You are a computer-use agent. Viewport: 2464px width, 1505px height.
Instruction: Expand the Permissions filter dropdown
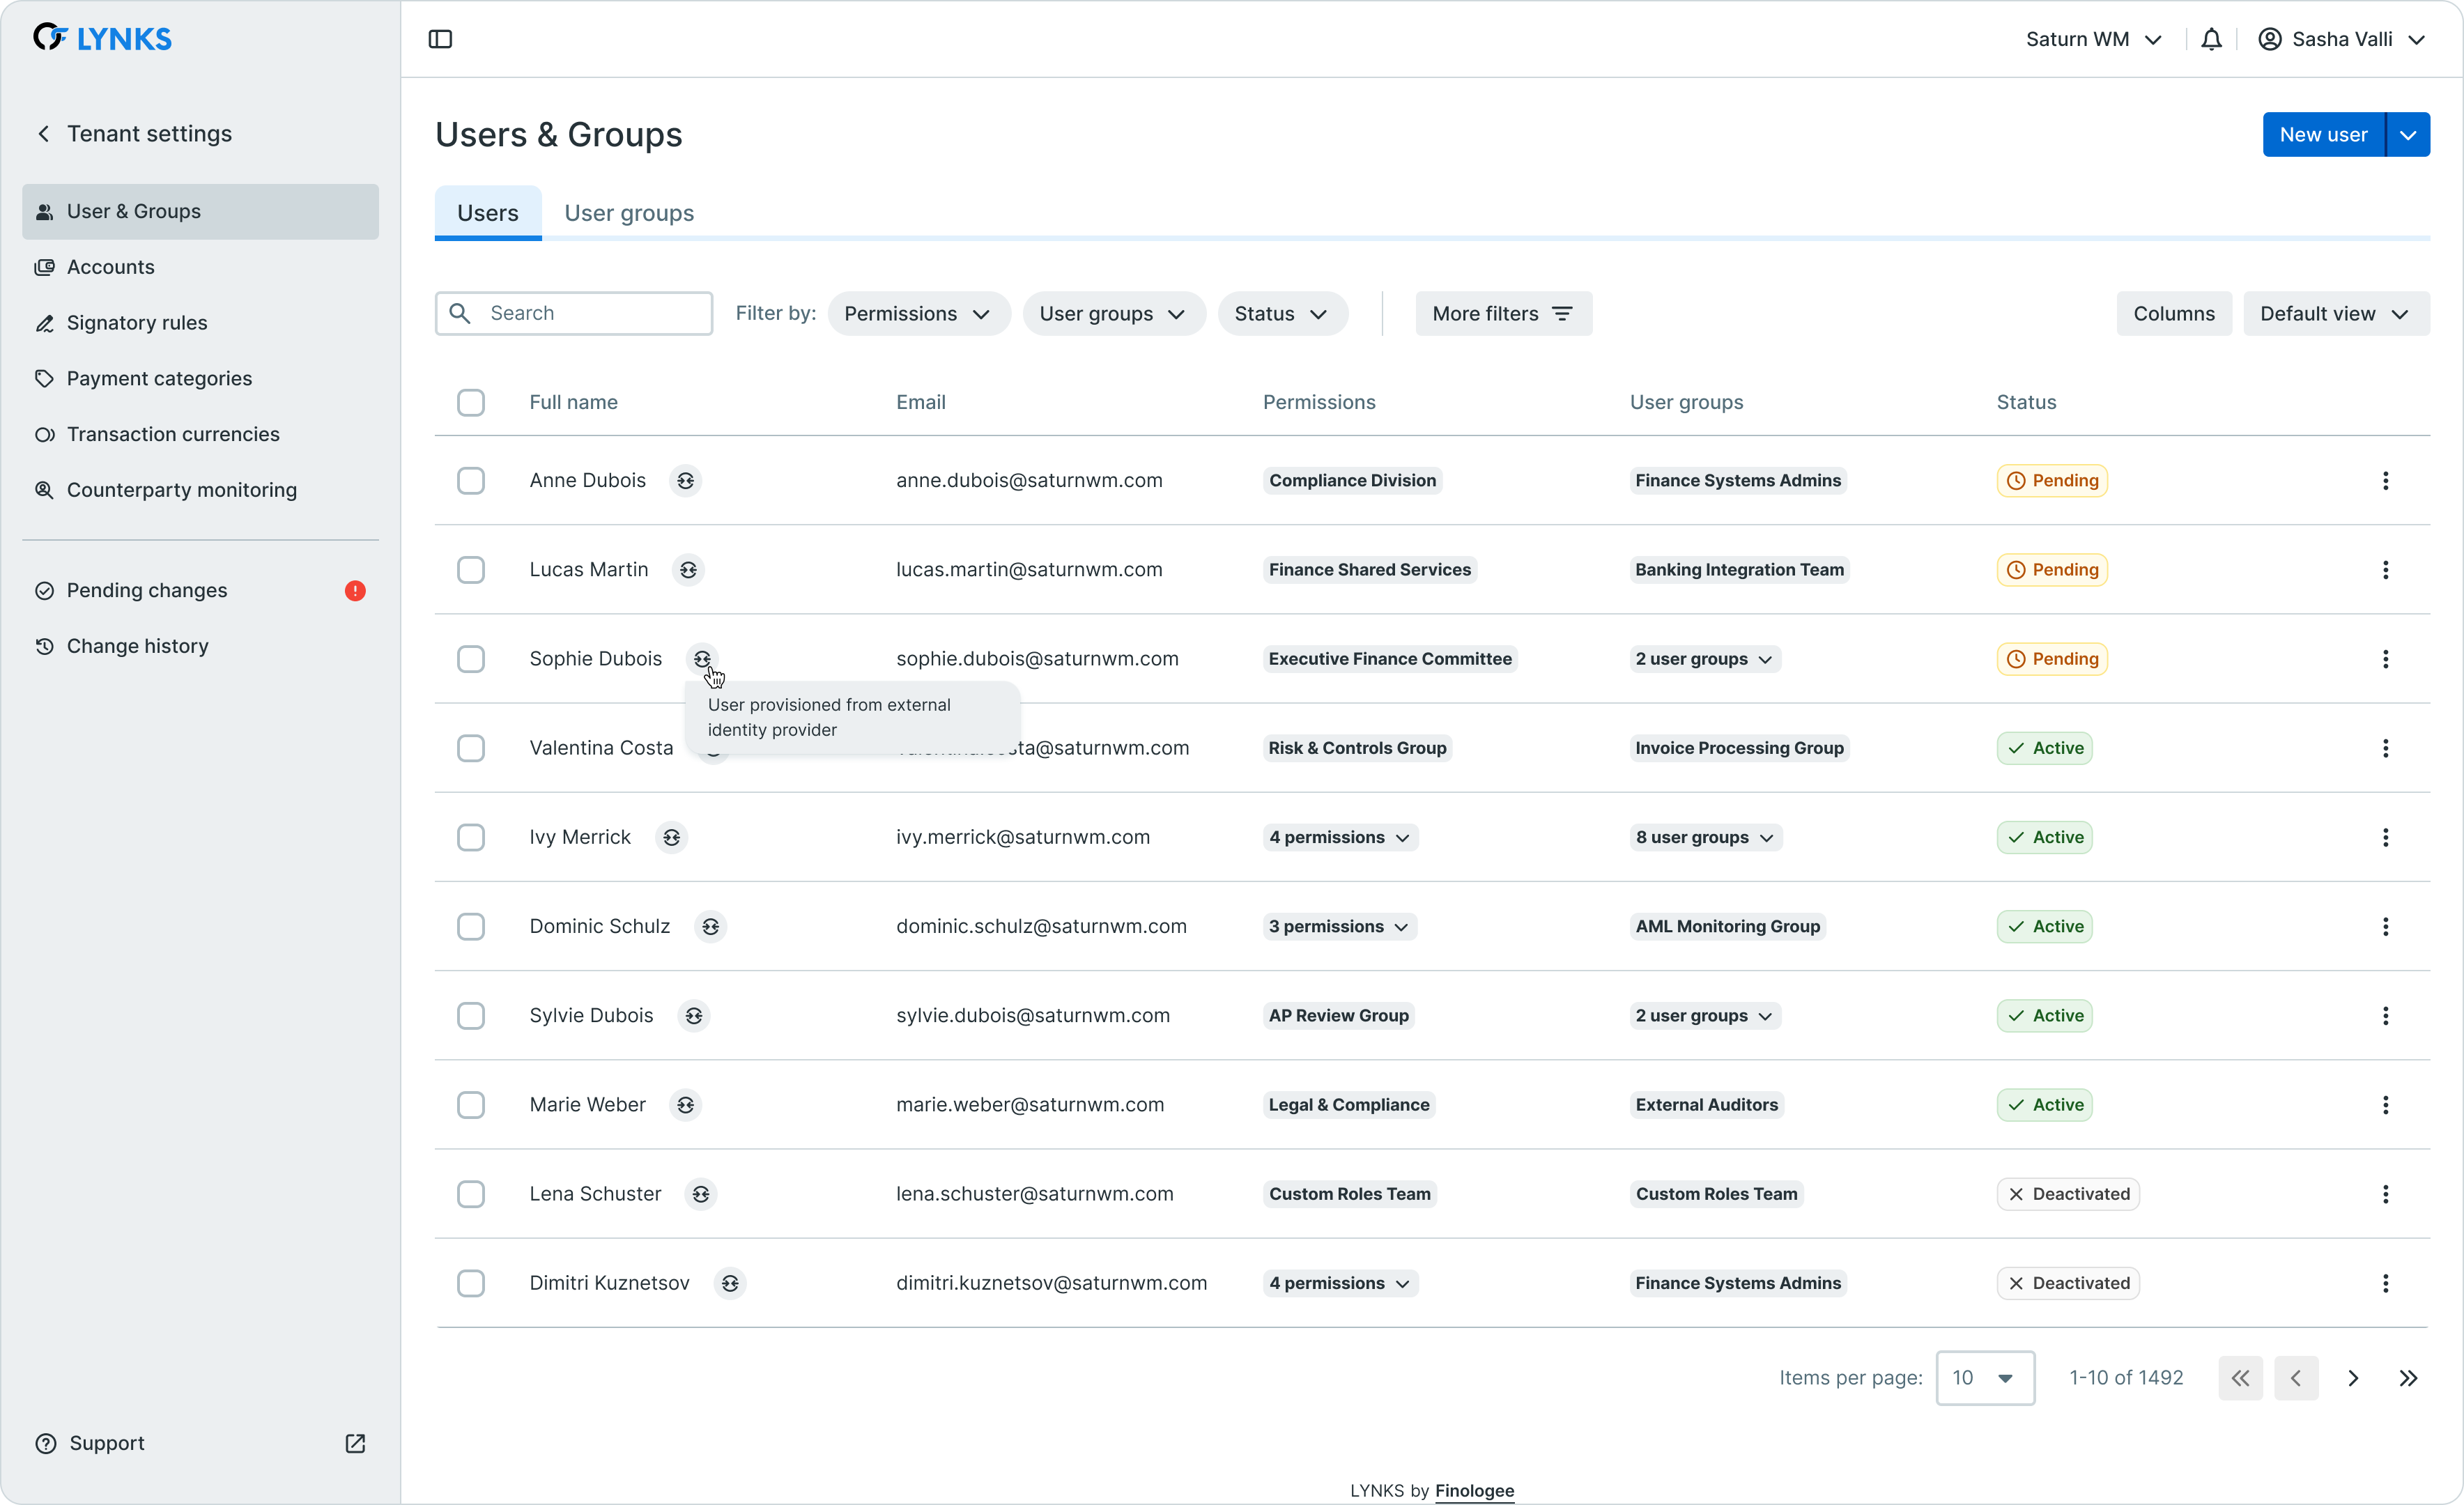tap(918, 314)
